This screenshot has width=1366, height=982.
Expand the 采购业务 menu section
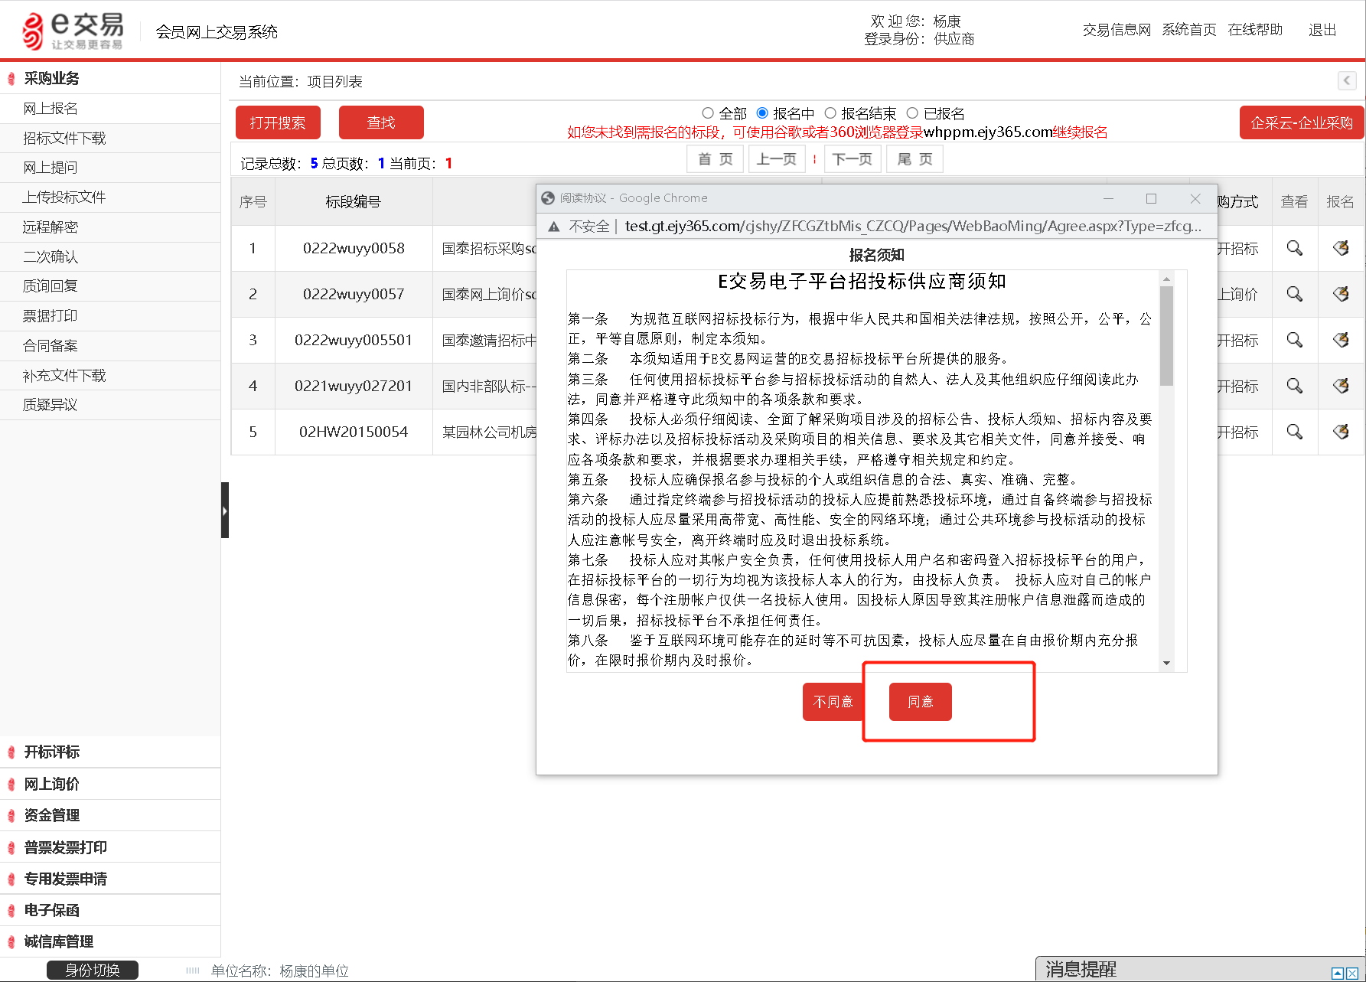click(110, 78)
